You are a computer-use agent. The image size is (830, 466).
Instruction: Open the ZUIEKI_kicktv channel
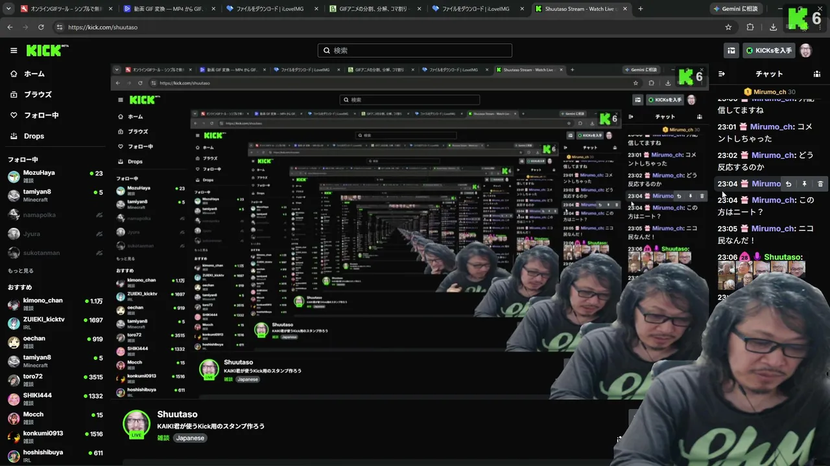pos(54,323)
